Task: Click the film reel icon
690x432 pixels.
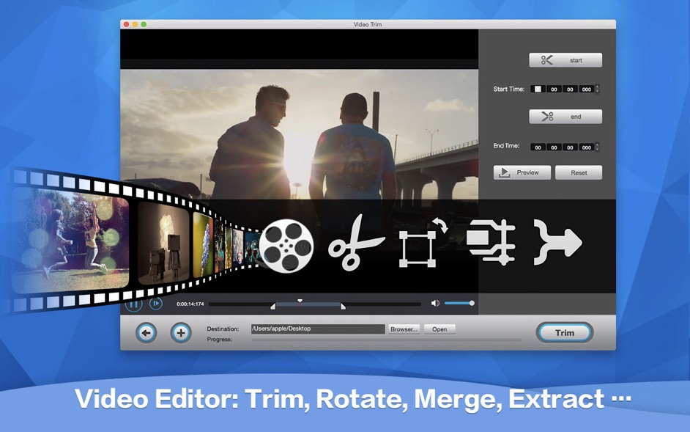Action: (286, 245)
